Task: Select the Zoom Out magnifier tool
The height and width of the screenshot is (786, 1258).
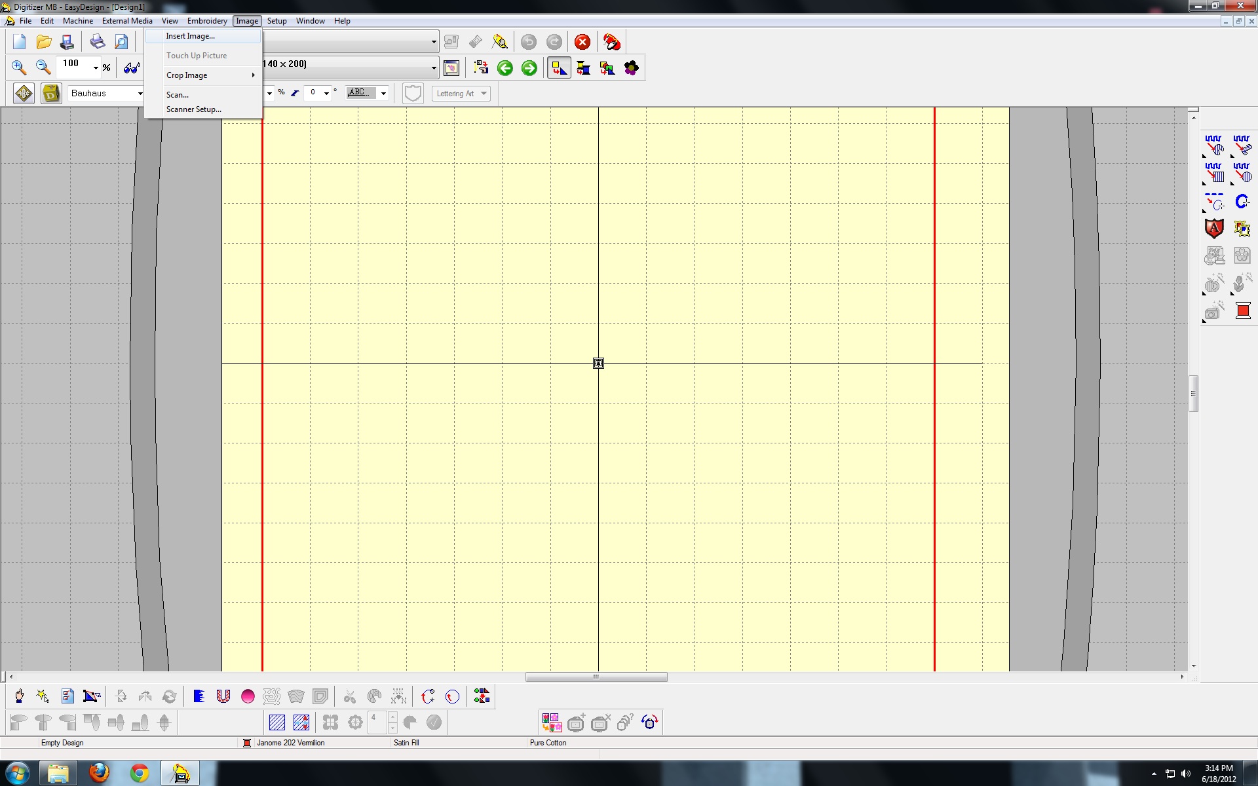Action: pyautogui.click(x=43, y=67)
